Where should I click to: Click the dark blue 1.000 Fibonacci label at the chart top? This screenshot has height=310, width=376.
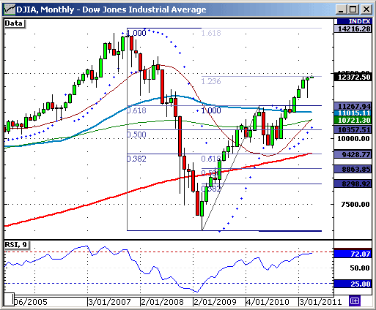click(136, 33)
